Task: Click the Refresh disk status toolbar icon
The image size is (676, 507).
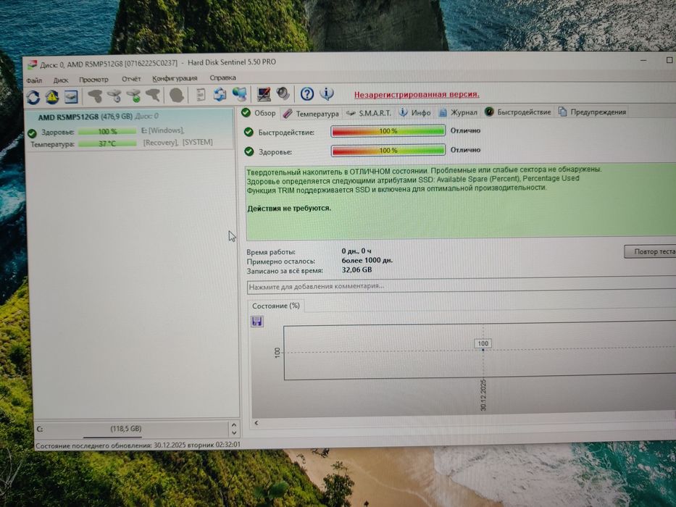Action: tap(33, 97)
